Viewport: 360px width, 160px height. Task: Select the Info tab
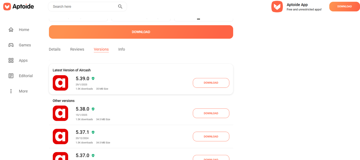pos(121,49)
